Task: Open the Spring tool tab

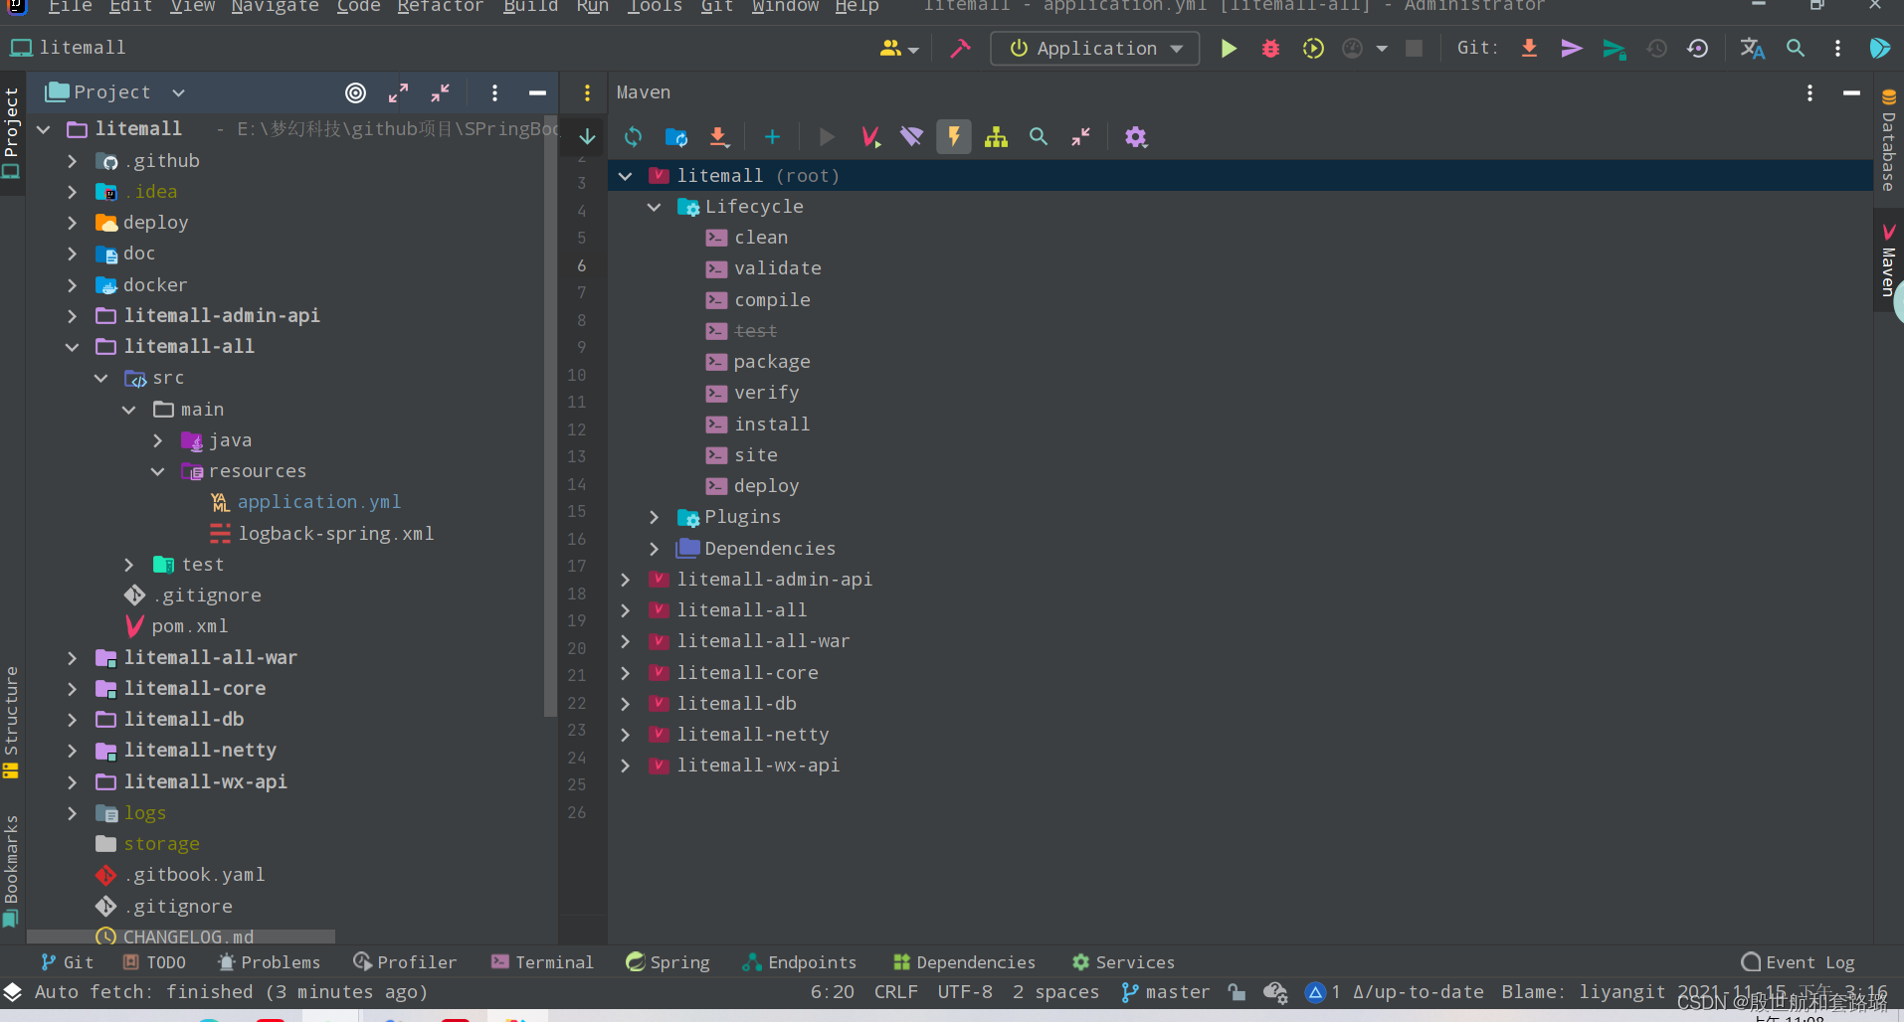Action: pyautogui.click(x=667, y=962)
